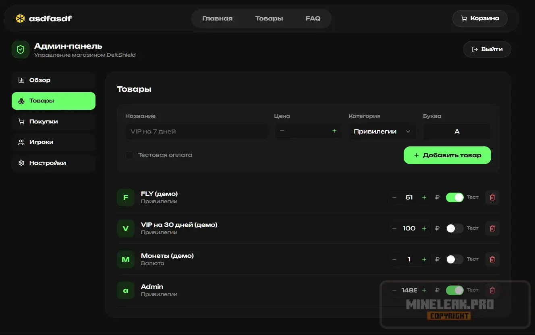Open the Игроки sidebar section

coord(54,142)
